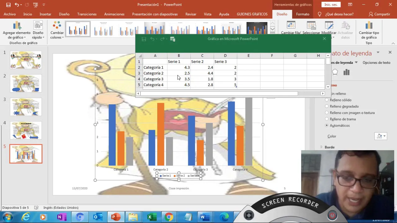Click column header E in spreadsheet
The image size is (397, 223).
248,56
